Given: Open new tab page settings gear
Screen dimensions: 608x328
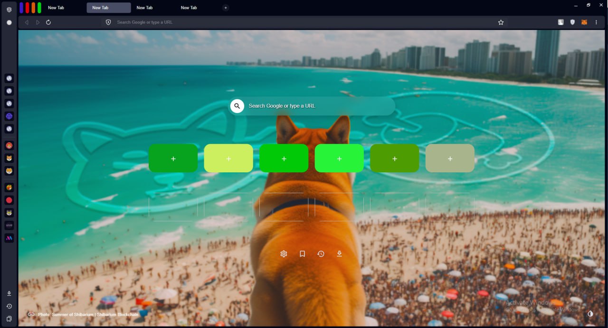Looking at the screenshot, I should click(x=284, y=254).
